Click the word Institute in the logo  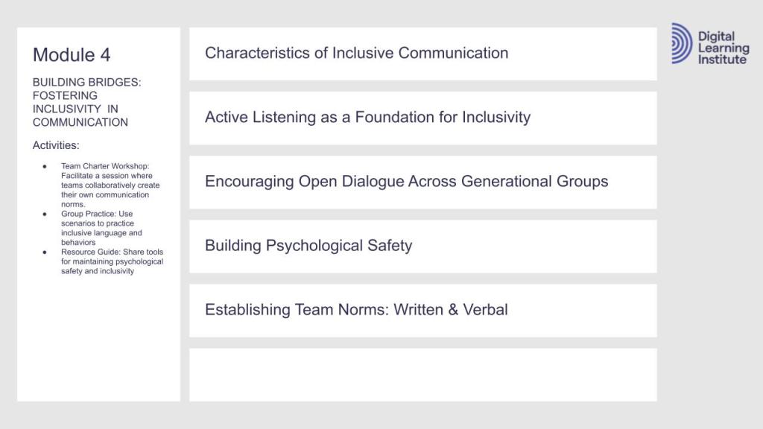tap(721, 59)
